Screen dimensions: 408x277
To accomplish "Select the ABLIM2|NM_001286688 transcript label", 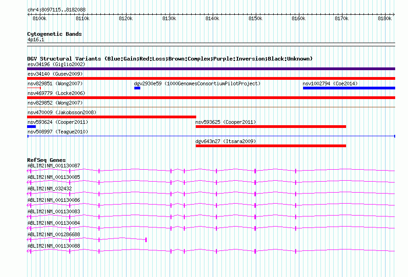I will pos(54,234).
